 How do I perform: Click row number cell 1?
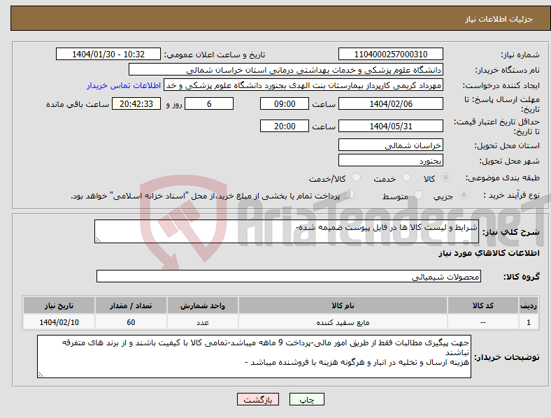(x=529, y=322)
